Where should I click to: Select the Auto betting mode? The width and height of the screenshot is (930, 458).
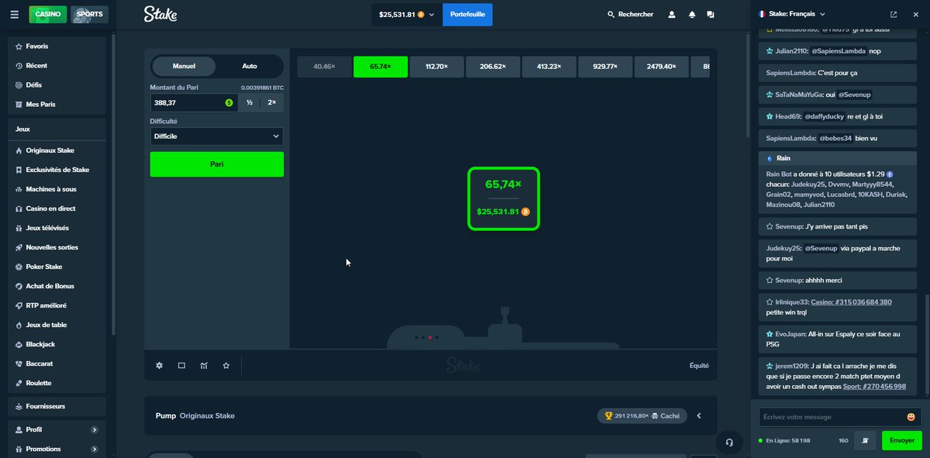pyautogui.click(x=250, y=66)
